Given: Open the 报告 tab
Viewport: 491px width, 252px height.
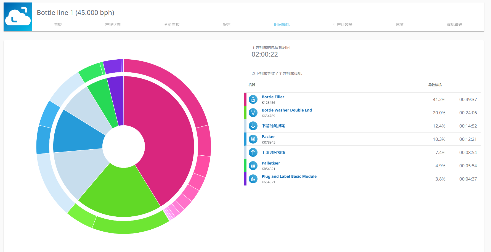Looking at the screenshot, I should click(227, 25).
